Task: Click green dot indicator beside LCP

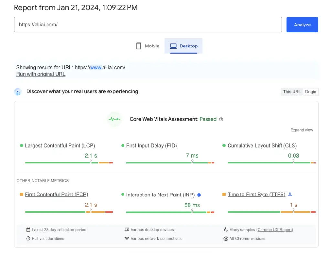Action: point(21,146)
